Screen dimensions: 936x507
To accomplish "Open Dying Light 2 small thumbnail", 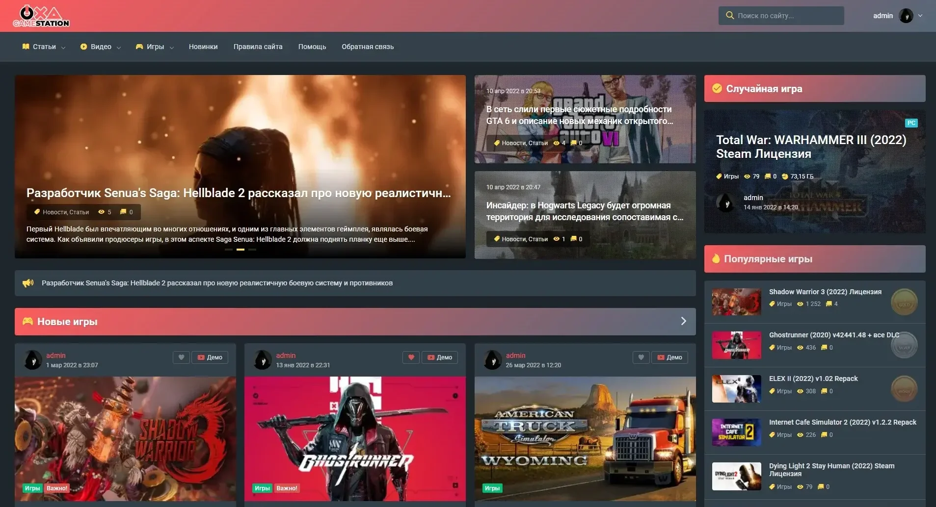I will click(736, 476).
